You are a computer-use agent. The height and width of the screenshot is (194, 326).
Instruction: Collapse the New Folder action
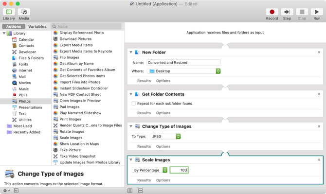pyautogui.click(x=131, y=52)
